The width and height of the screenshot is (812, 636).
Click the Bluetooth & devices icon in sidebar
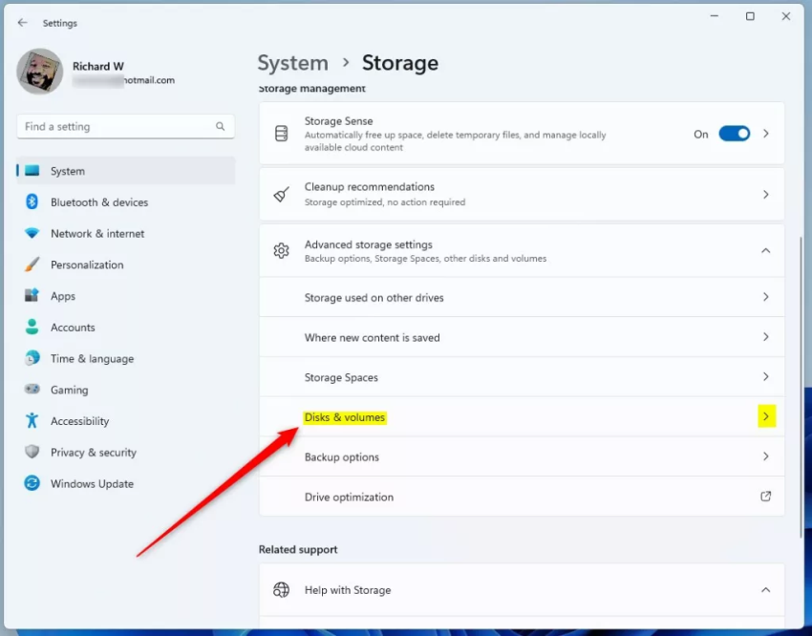pos(32,201)
